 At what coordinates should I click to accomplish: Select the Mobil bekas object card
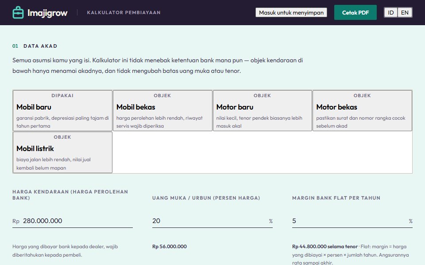162,110
